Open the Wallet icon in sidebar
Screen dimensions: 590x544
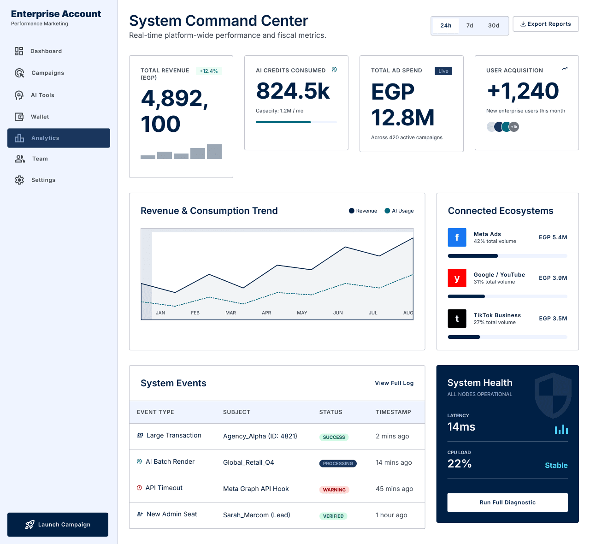pos(19,117)
